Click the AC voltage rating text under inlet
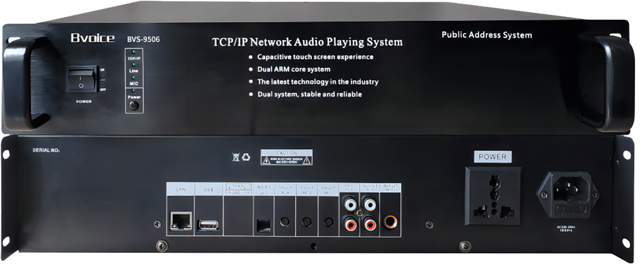The height and width of the screenshot is (268, 641). [566, 228]
